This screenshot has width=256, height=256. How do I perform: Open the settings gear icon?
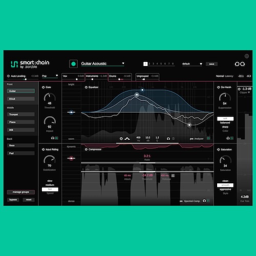[x=247, y=56]
